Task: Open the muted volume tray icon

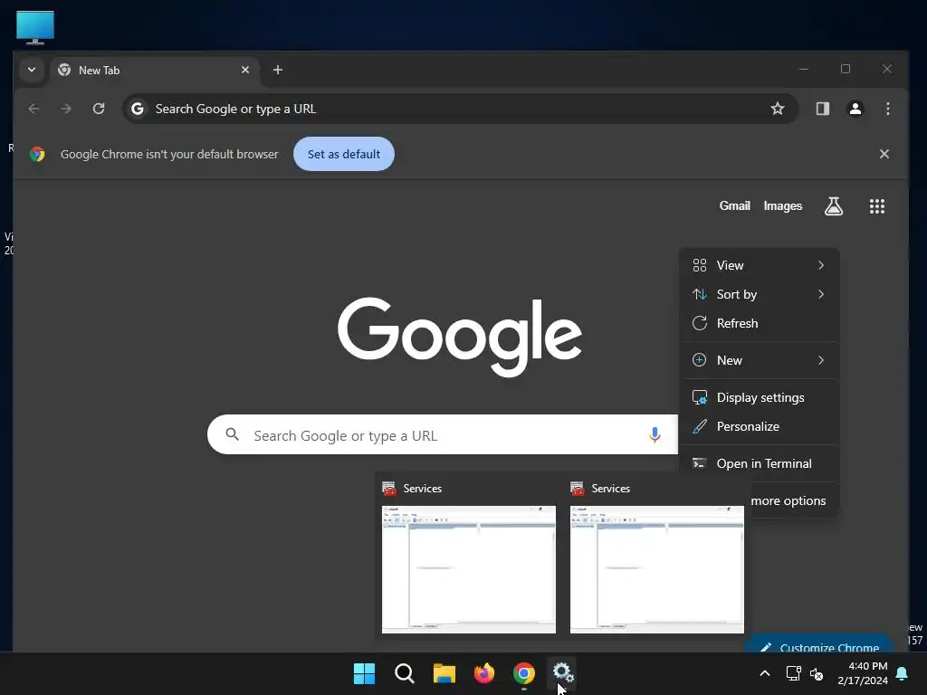Action: click(817, 673)
